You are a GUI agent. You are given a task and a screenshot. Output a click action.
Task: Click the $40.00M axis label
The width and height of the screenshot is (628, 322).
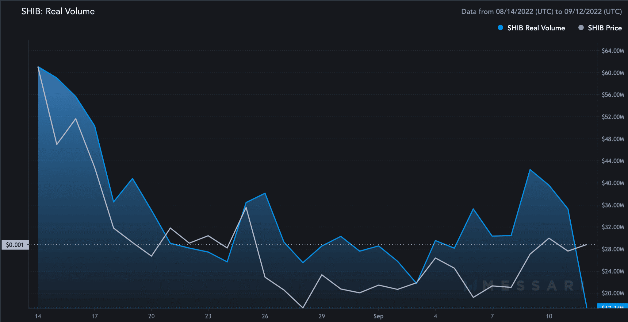[x=613, y=183]
